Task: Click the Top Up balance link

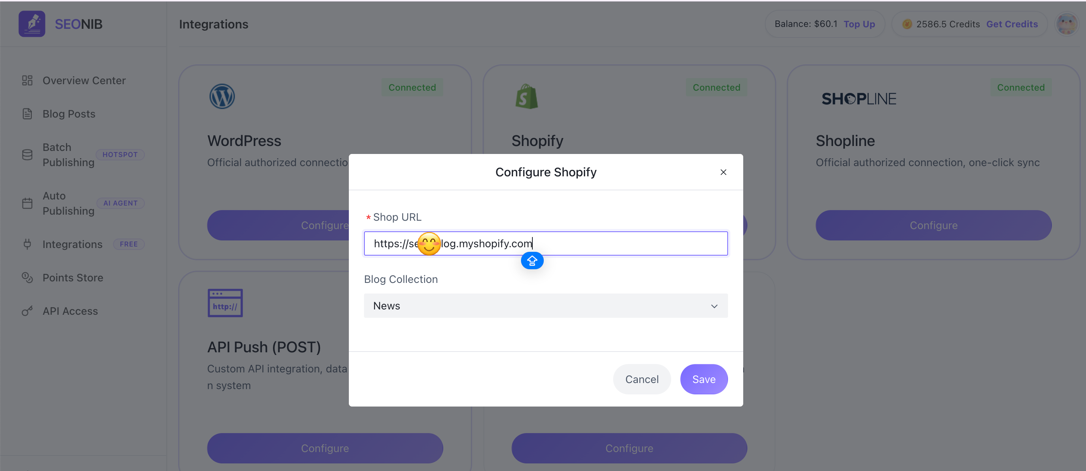Action: tap(859, 24)
